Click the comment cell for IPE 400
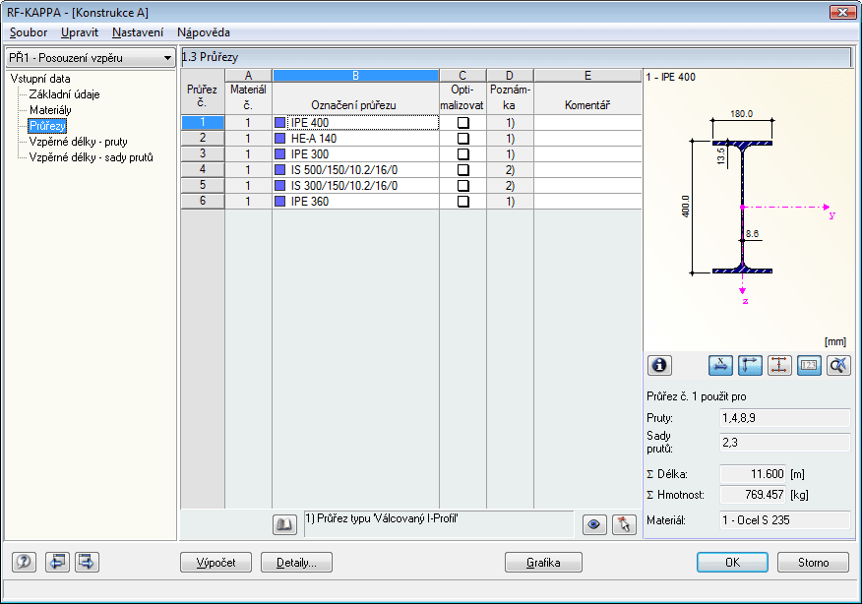Viewport: 862px width, 604px height. point(587,123)
